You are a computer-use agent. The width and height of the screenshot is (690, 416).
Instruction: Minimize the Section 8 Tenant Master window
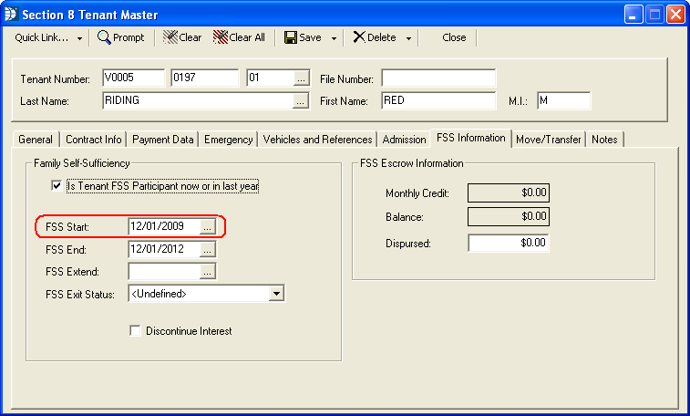click(633, 15)
